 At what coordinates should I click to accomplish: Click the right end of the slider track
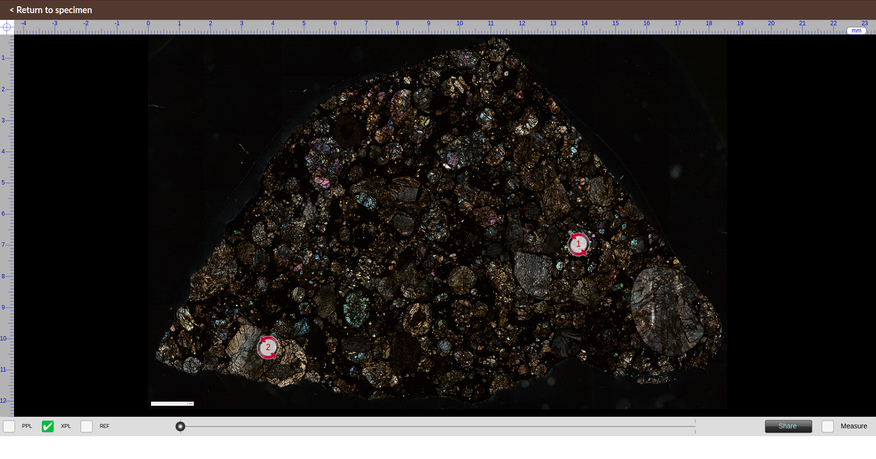(694, 426)
